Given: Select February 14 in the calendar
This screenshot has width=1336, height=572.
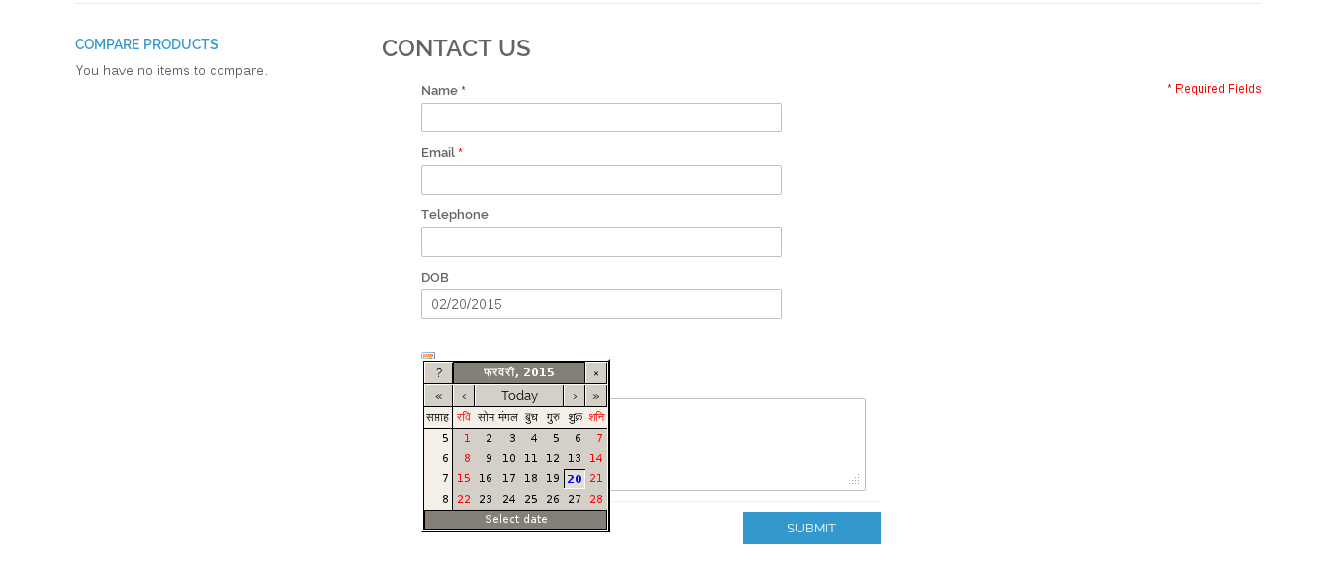Looking at the screenshot, I should click(x=596, y=458).
